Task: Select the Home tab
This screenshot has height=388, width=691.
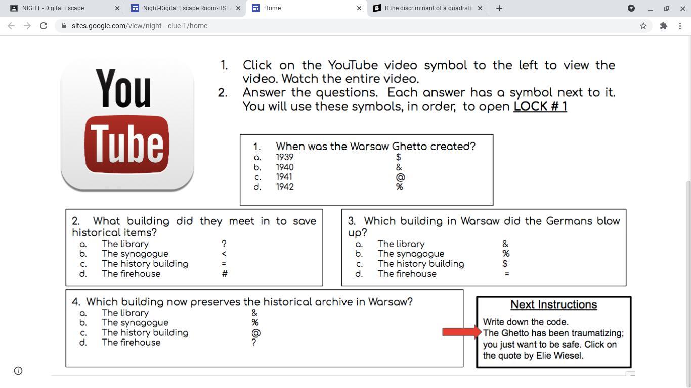Action: (306, 8)
